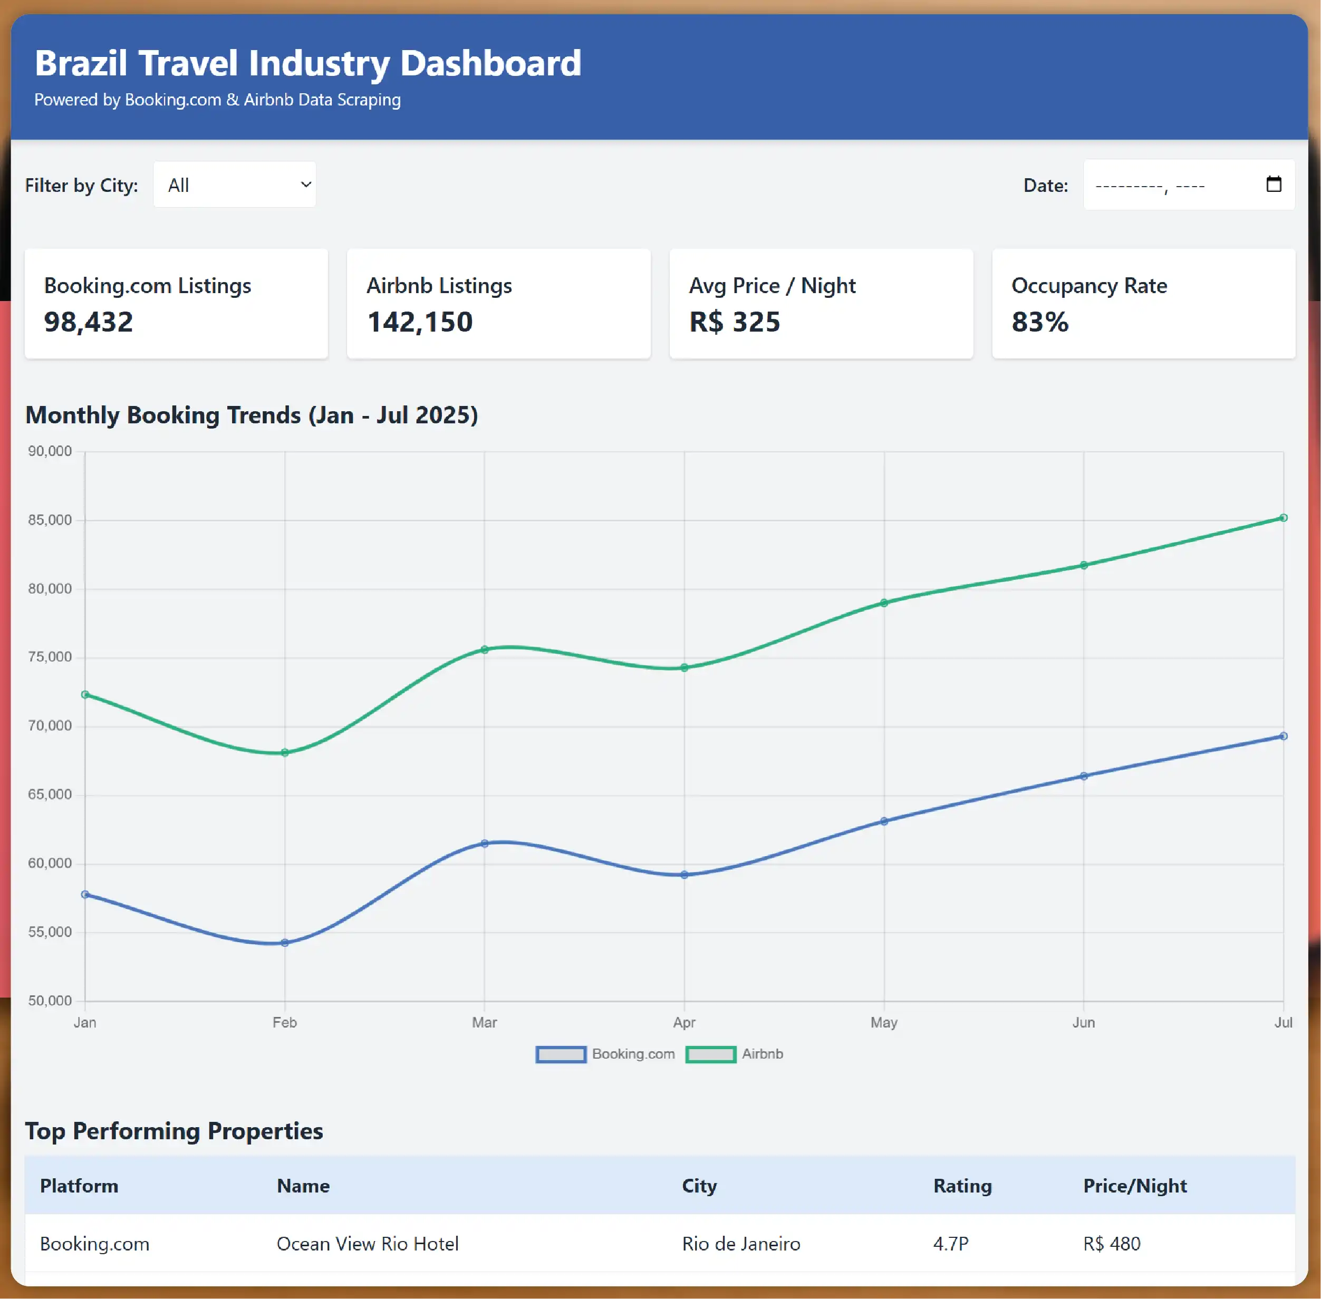
Task: Click the Booking.com Jul data point
Action: (1283, 736)
